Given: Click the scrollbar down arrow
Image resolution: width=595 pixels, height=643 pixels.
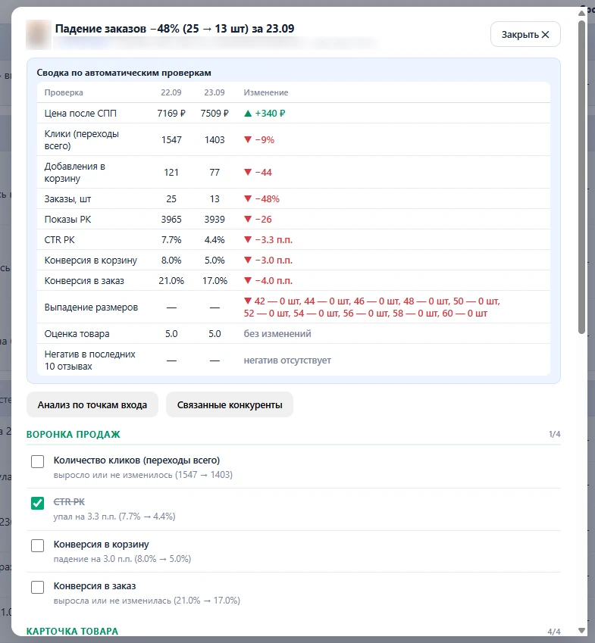Looking at the screenshot, I should [581, 630].
